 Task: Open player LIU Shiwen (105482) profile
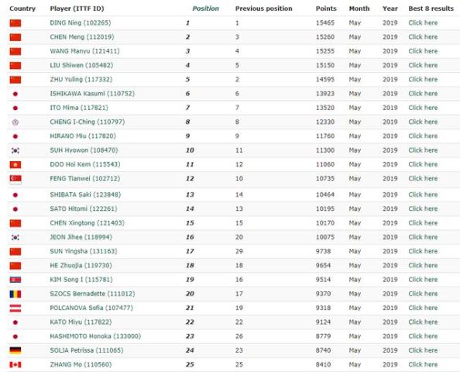81,65
